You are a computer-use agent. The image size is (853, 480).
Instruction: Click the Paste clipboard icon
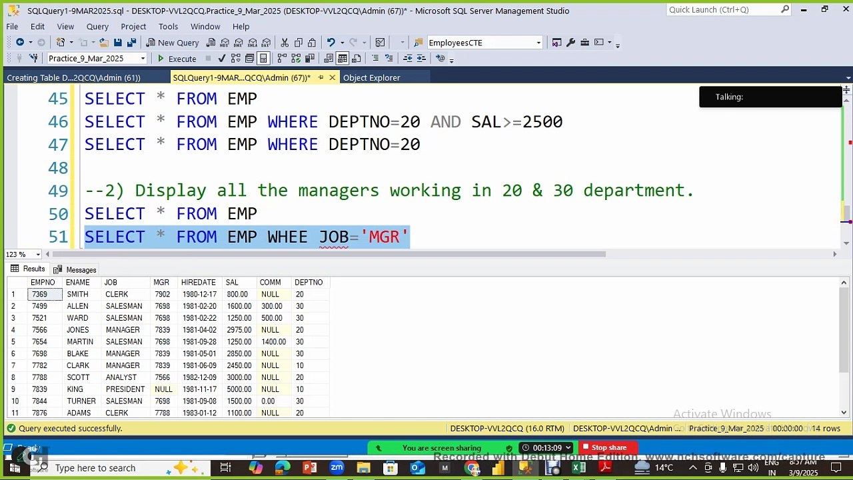coord(312,42)
